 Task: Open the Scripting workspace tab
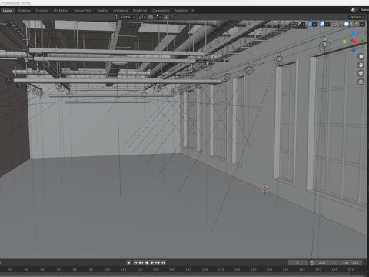tap(181, 11)
